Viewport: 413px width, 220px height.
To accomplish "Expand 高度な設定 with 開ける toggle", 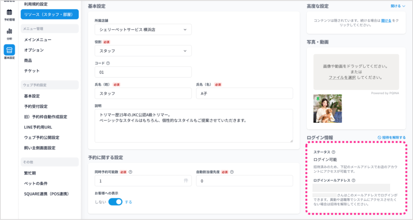I will (398, 6).
